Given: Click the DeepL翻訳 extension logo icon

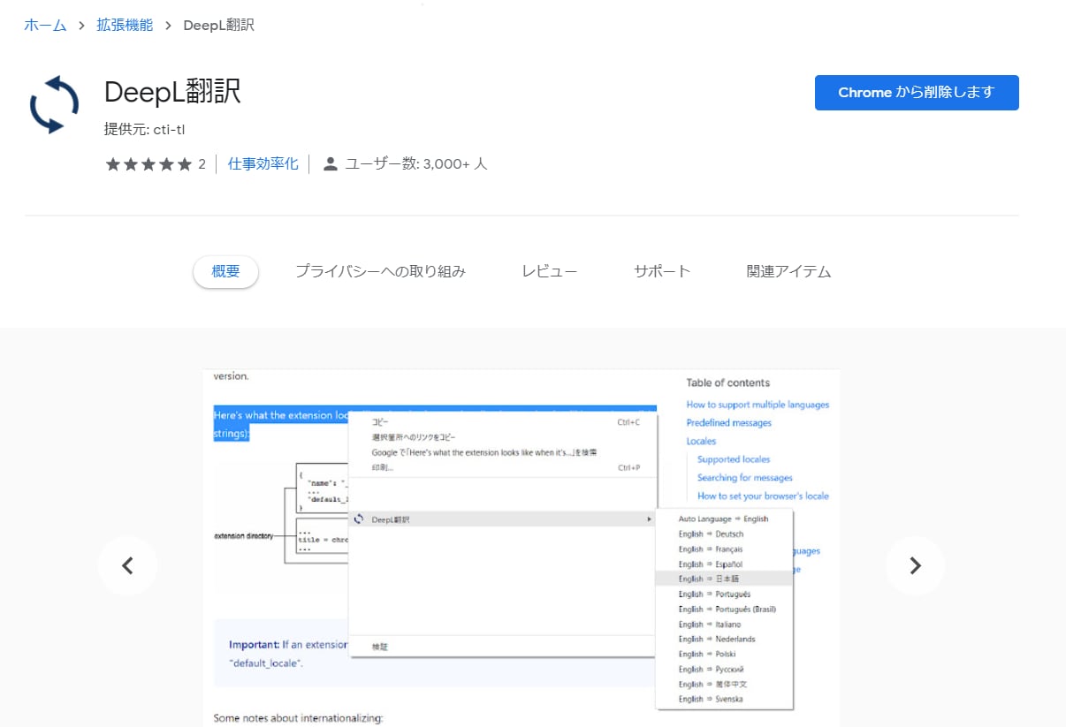Looking at the screenshot, I should (x=54, y=105).
